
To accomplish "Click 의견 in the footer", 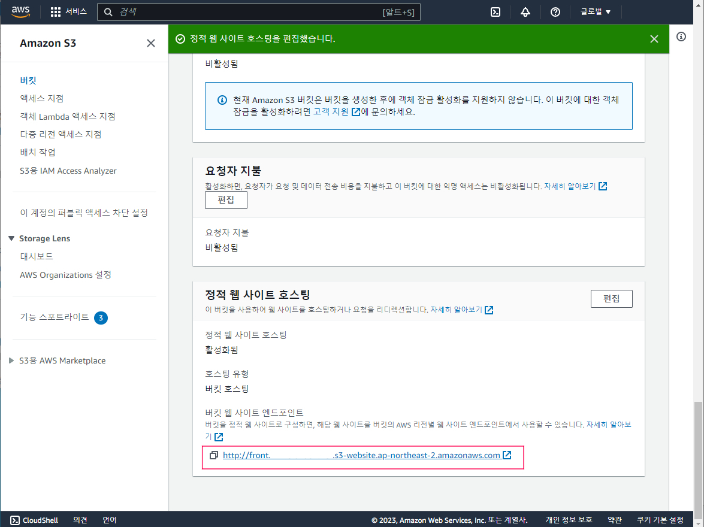I will tap(80, 520).
